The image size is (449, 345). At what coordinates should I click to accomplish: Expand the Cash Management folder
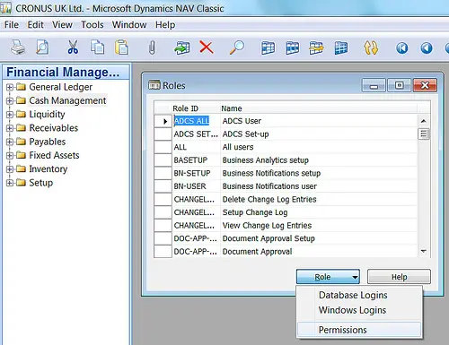point(10,100)
